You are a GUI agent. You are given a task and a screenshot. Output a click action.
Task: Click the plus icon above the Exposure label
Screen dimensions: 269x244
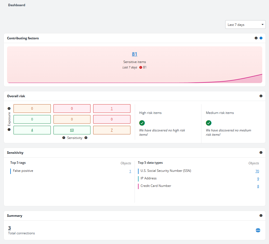(x=9, y=109)
